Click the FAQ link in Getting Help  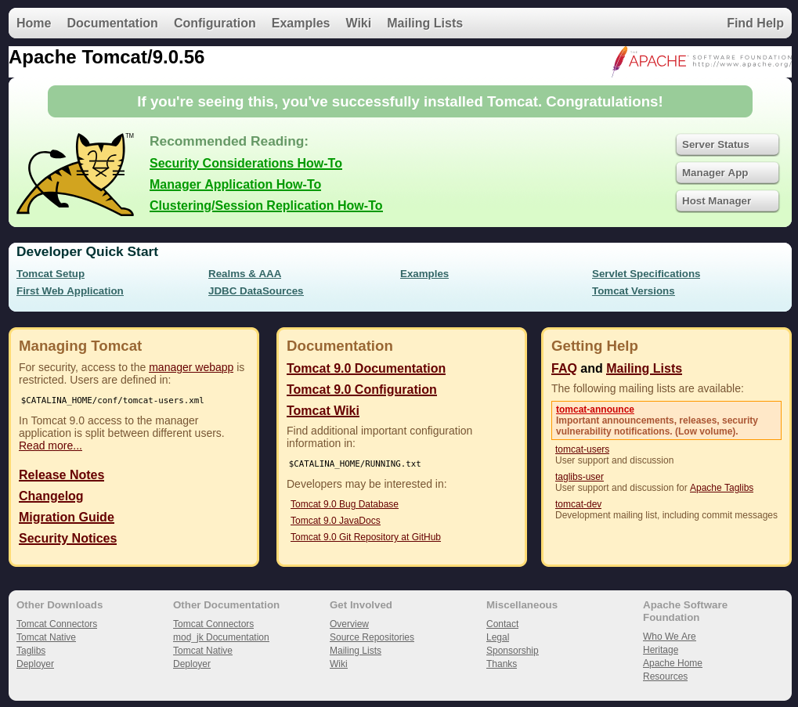[564, 368]
